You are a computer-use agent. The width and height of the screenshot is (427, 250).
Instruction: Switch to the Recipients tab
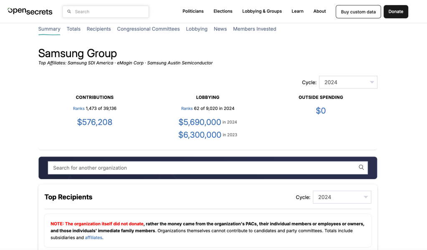pos(99,29)
